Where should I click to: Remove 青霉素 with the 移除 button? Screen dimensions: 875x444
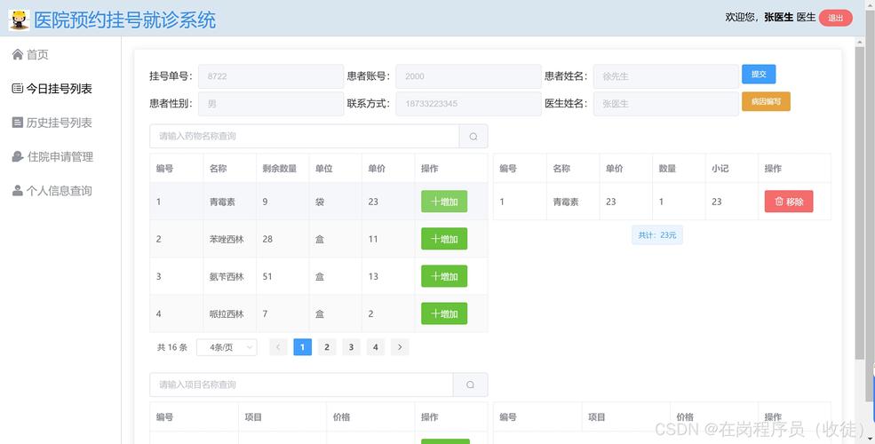[x=789, y=202]
